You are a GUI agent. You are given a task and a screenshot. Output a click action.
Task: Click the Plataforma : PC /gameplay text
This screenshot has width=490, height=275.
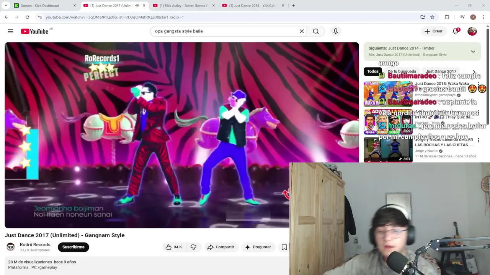pyautogui.click(x=33, y=267)
